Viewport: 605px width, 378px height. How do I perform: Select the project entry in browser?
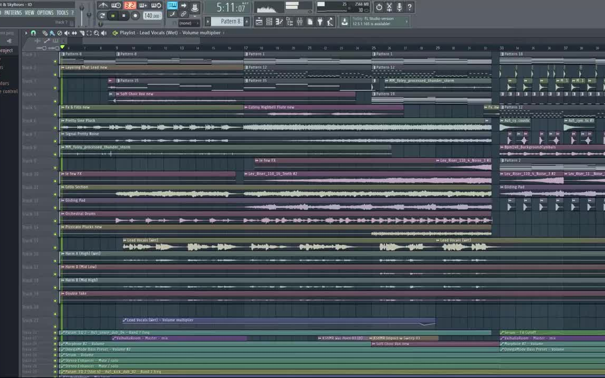pos(6,50)
